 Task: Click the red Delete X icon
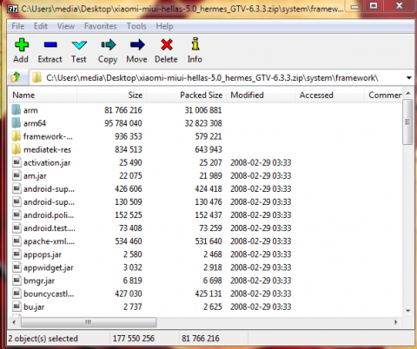(x=167, y=45)
